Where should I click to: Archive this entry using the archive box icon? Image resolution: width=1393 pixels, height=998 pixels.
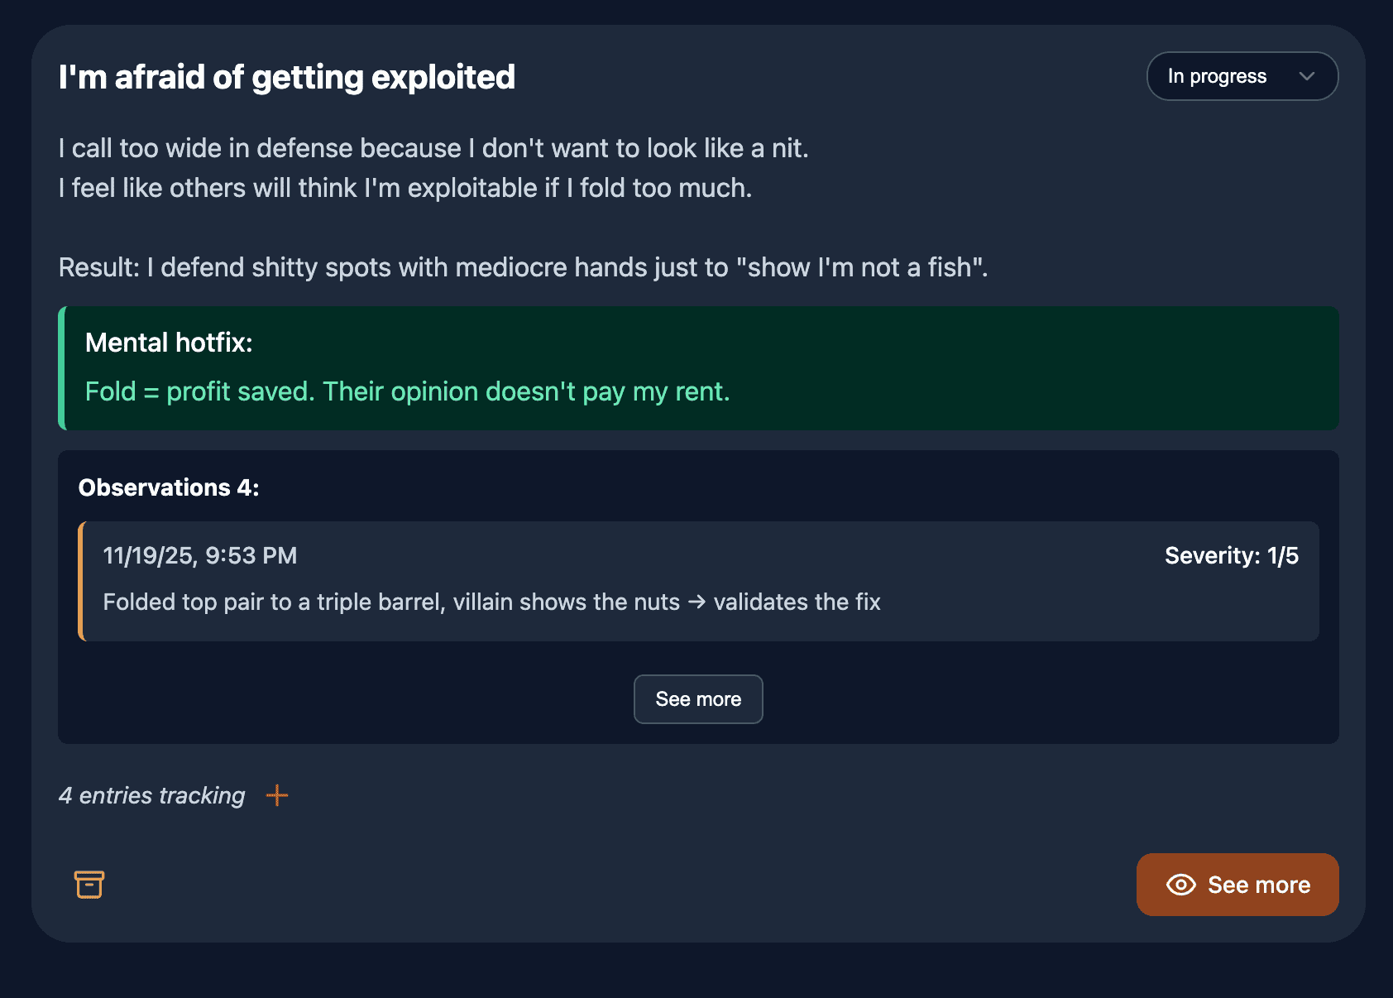(89, 884)
